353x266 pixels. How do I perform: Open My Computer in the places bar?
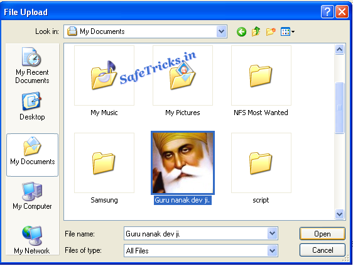[x=32, y=196]
